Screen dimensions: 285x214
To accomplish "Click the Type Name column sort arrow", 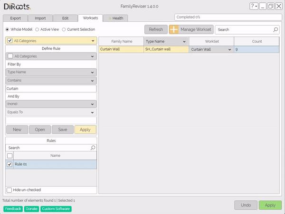I will click(x=183, y=42).
